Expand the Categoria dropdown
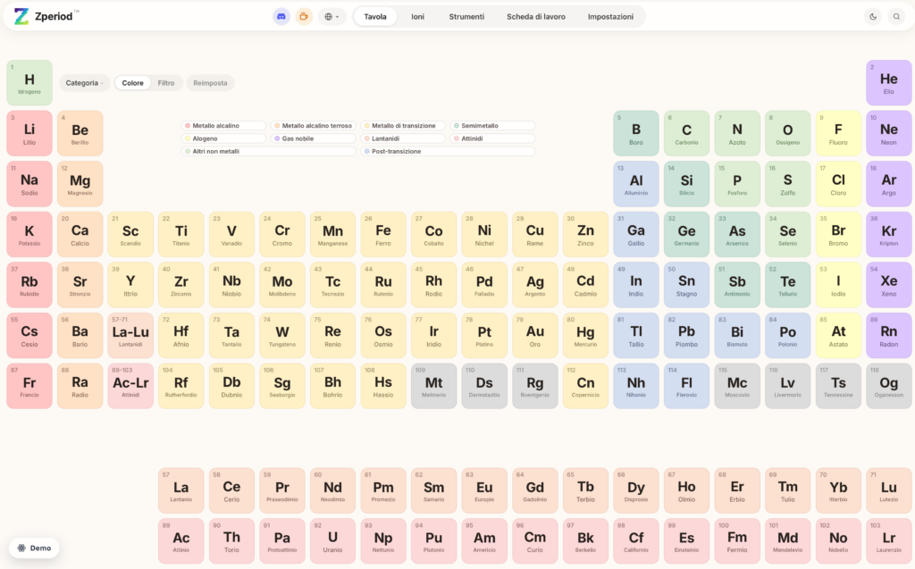Image resolution: width=915 pixels, height=569 pixels. click(x=85, y=83)
